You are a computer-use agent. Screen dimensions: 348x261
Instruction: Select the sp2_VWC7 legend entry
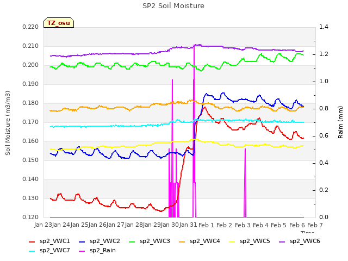[49, 251]
